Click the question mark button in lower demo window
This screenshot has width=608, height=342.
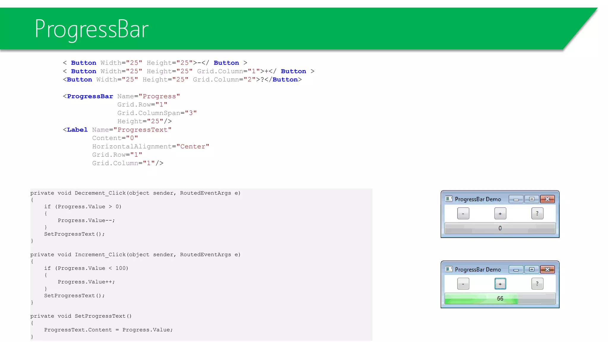pos(537,284)
